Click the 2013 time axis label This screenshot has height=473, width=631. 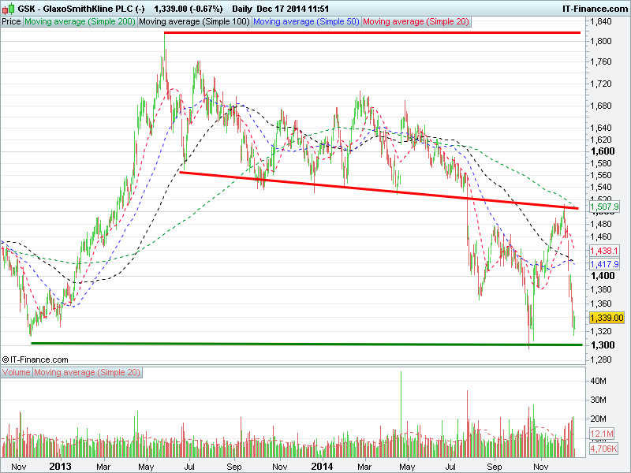[x=61, y=467]
